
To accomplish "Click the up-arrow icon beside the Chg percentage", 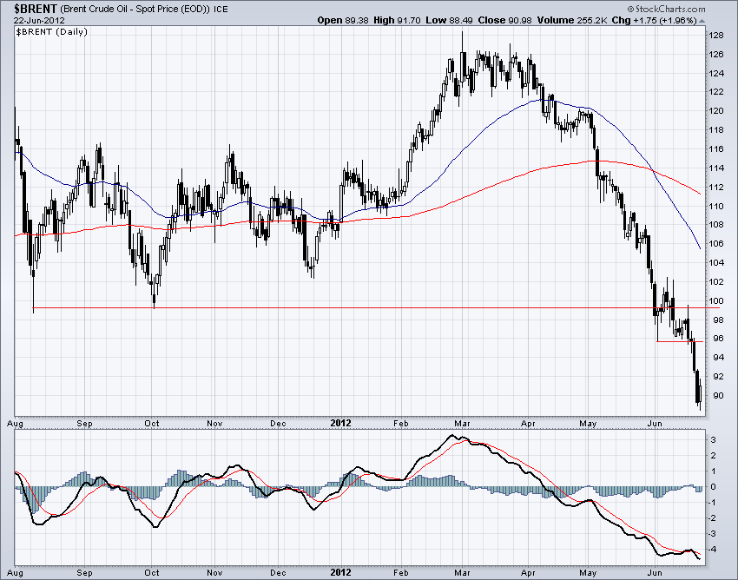I will coord(702,21).
